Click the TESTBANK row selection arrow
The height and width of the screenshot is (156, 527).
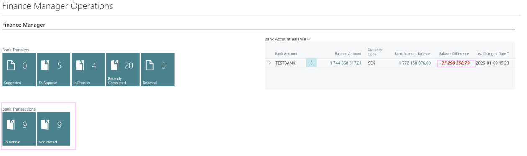(x=269, y=63)
